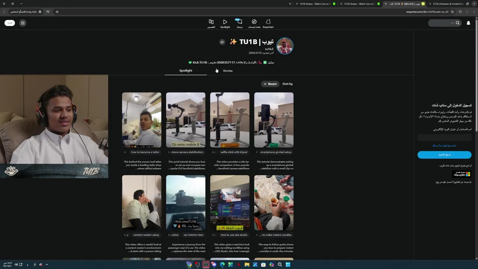Switch to the Stories tab

click(x=227, y=71)
